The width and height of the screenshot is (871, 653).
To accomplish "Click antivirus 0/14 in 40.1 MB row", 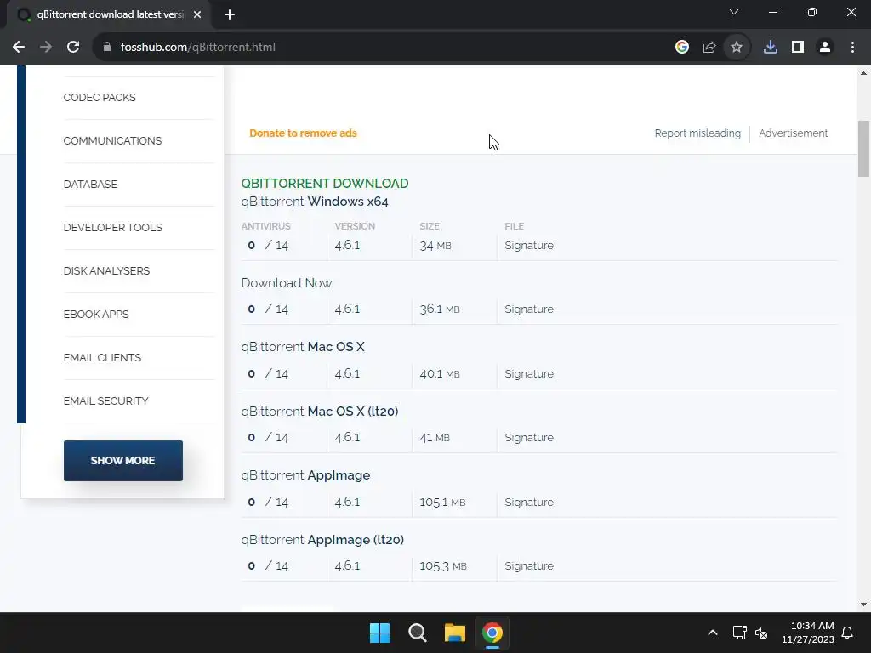I will [268, 374].
